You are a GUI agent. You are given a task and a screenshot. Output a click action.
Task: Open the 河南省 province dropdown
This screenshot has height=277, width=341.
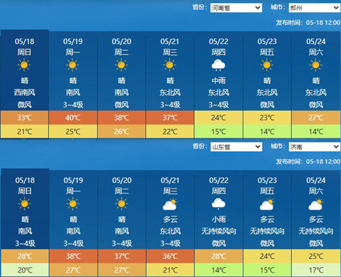236,8
